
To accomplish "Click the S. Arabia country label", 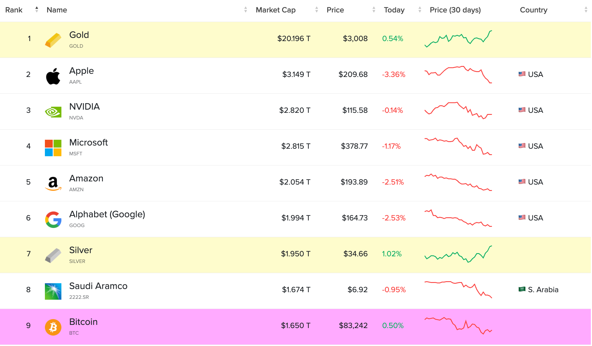I will pyautogui.click(x=543, y=290).
